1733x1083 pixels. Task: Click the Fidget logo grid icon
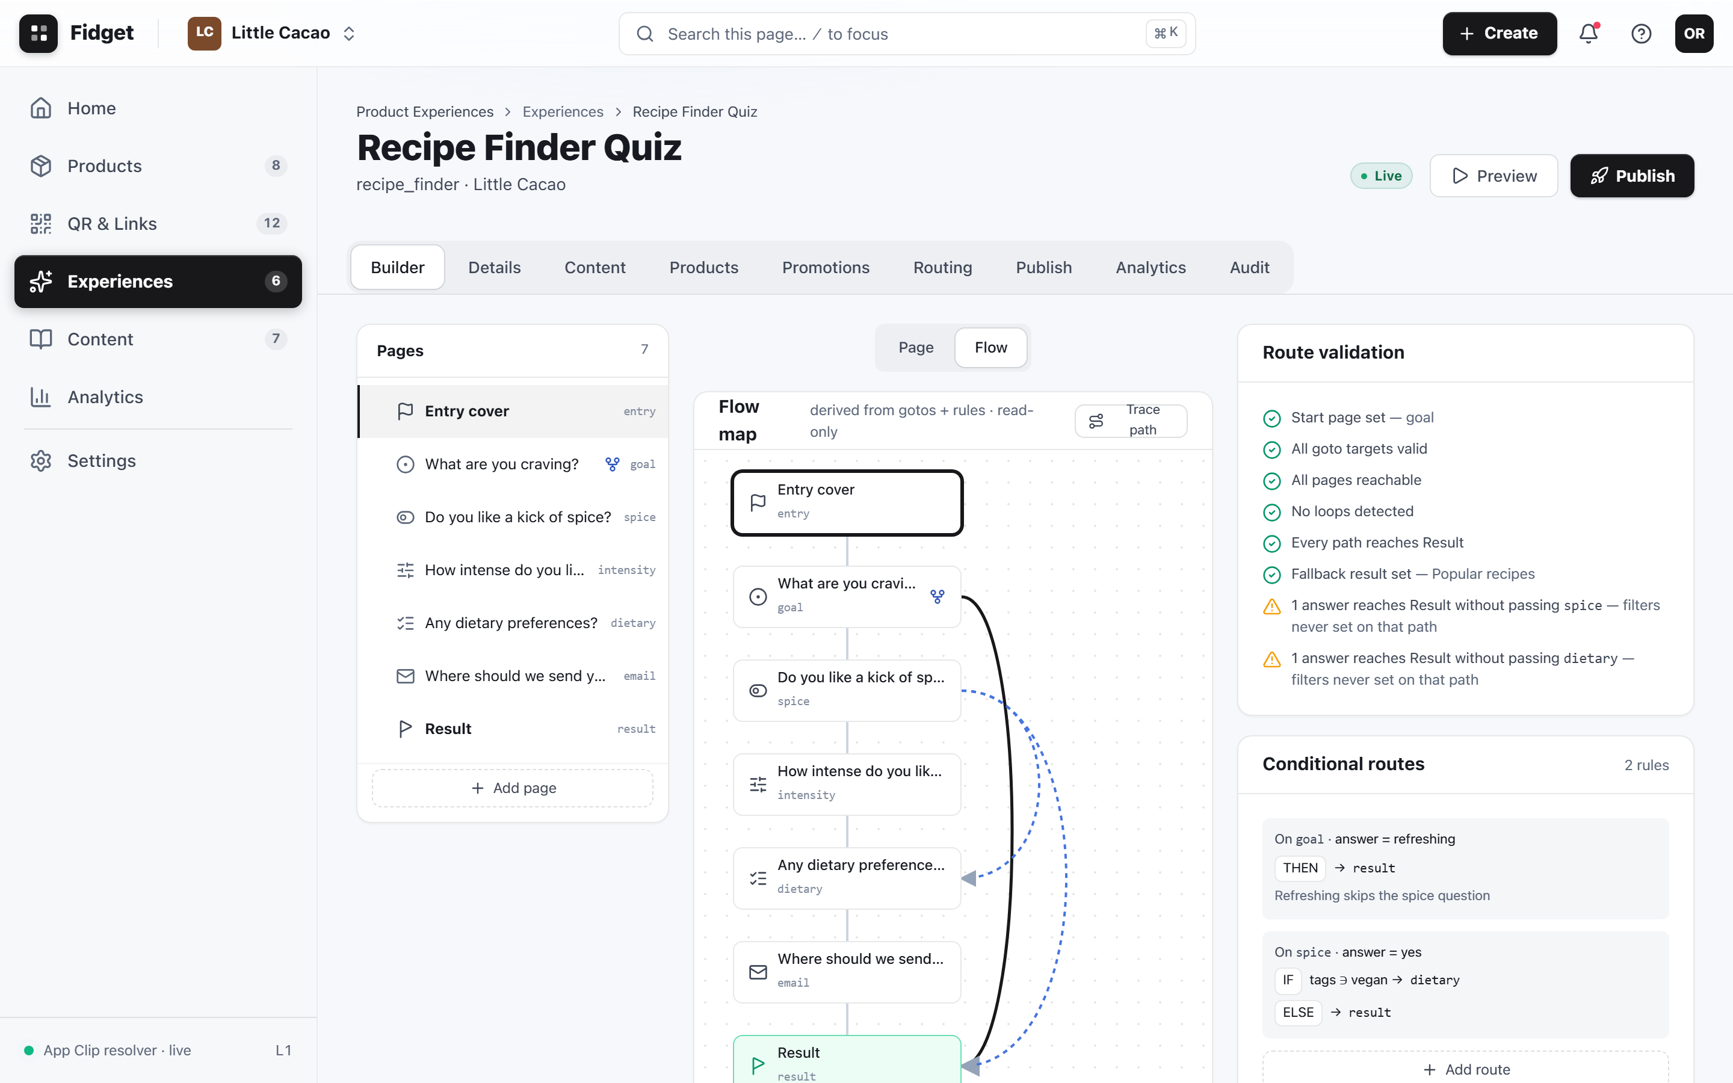coord(39,34)
